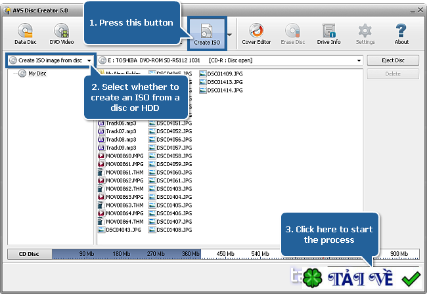Select the image DSC01403.JPG
This screenshot has width=427, height=294.
point(171,188)
